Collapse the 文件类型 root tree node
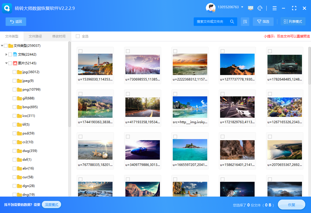This screenshot has height=213, width=311. coord(2,46)
